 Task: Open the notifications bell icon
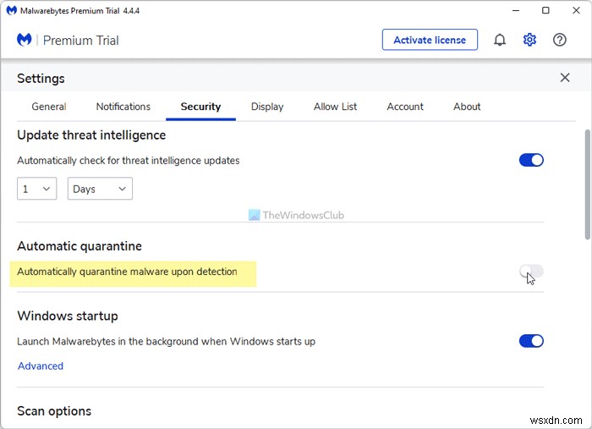click(x=500, y=40)
